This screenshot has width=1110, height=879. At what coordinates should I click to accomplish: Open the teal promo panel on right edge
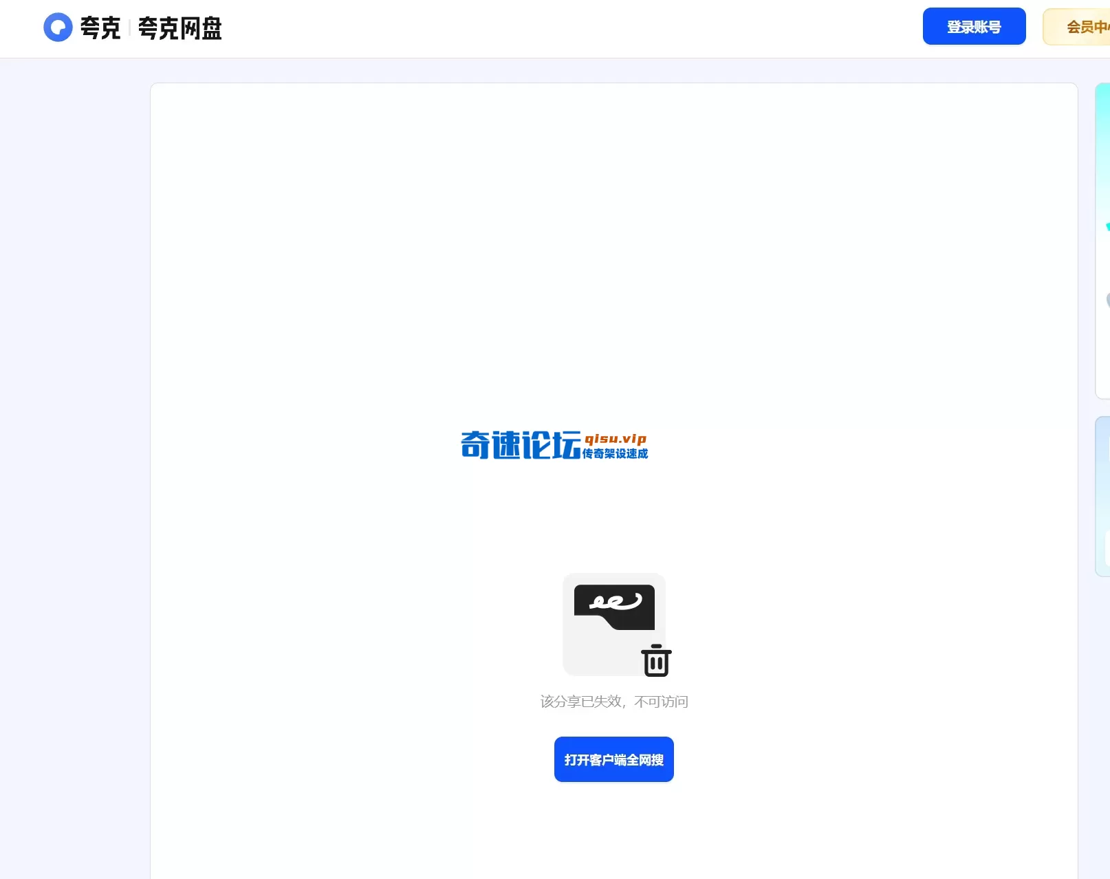1103,241
